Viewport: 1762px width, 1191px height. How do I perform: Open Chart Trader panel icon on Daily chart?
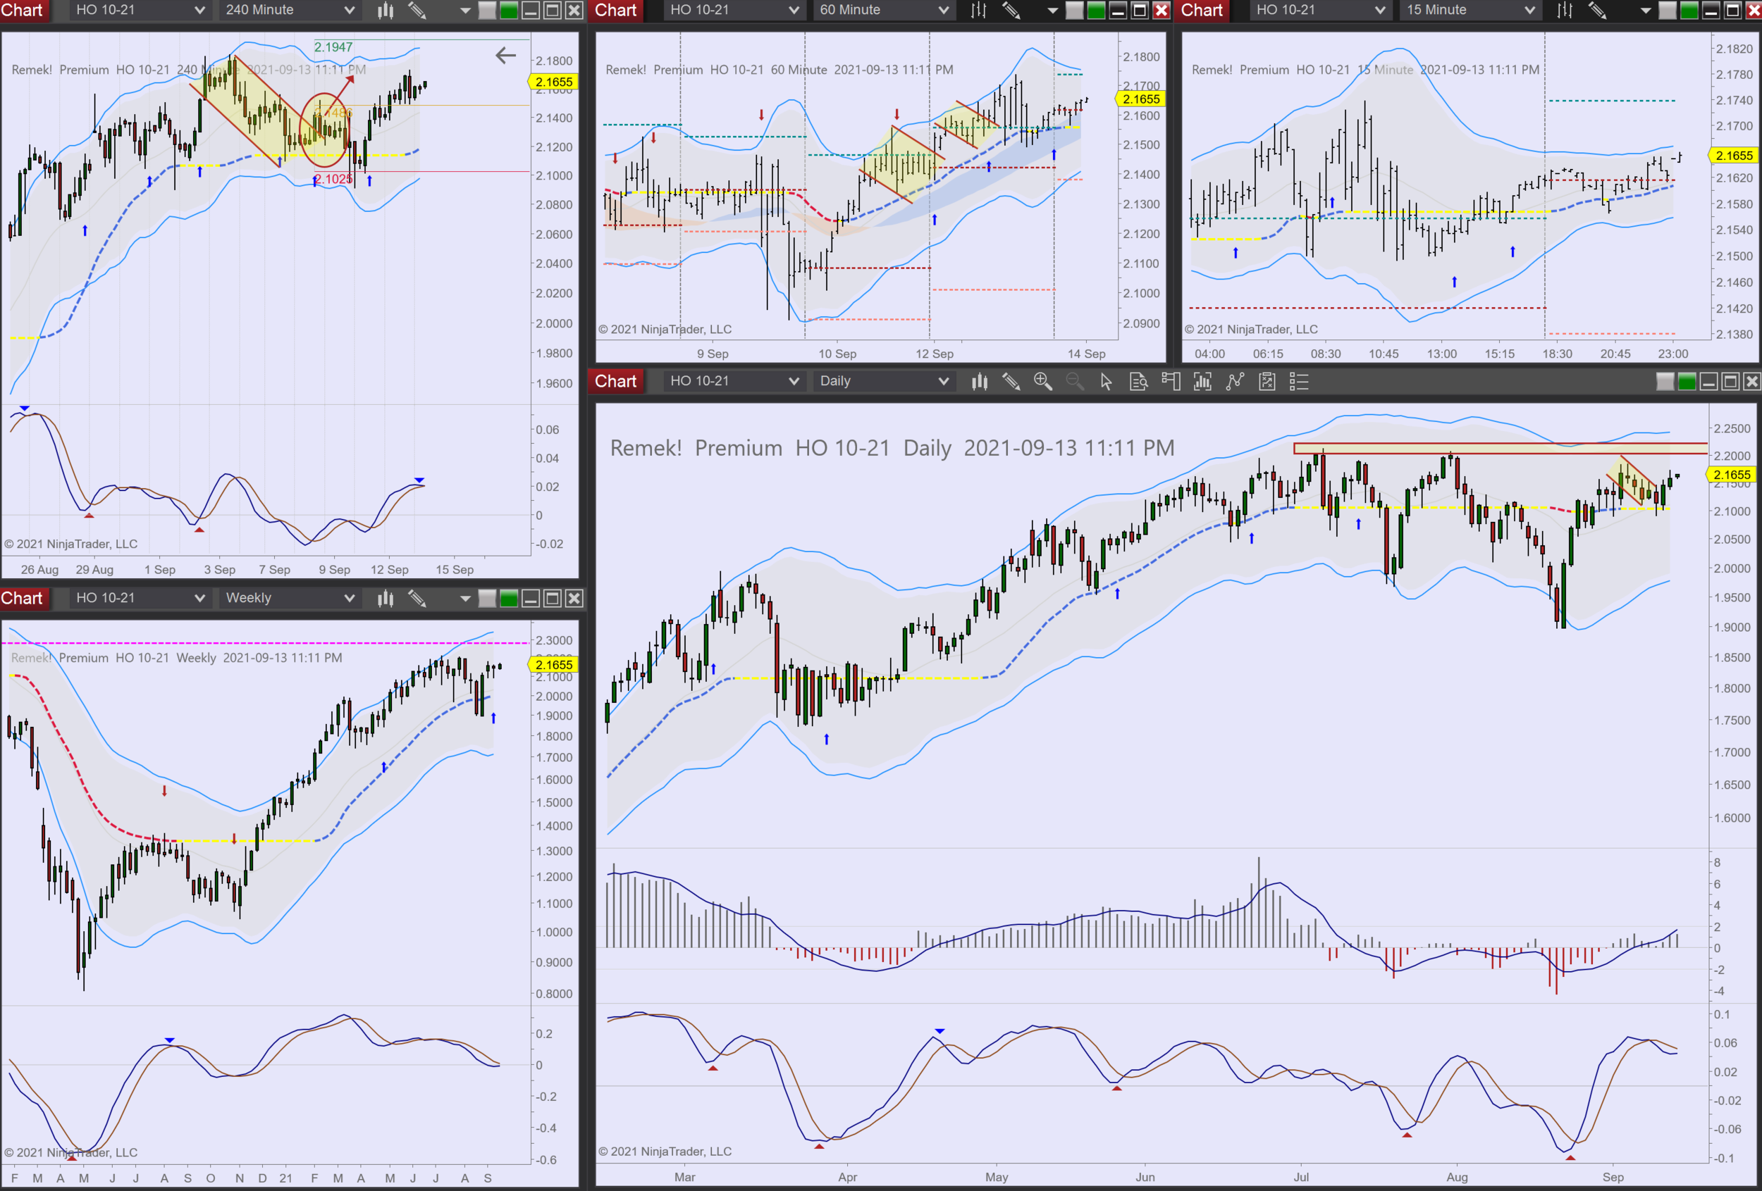[1171, 382]
